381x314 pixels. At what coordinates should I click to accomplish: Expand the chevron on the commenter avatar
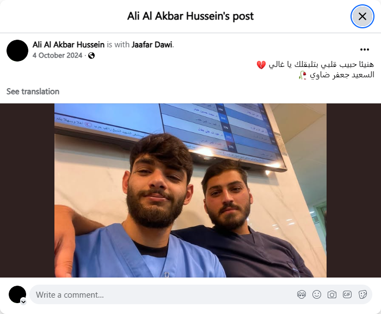(x=23, y=302)
